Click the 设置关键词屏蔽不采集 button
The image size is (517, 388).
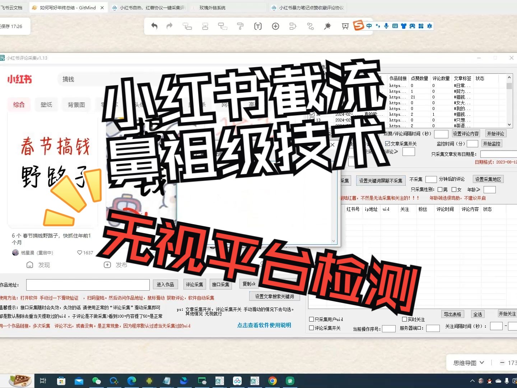pyautogui.click(x=381, y=181)
